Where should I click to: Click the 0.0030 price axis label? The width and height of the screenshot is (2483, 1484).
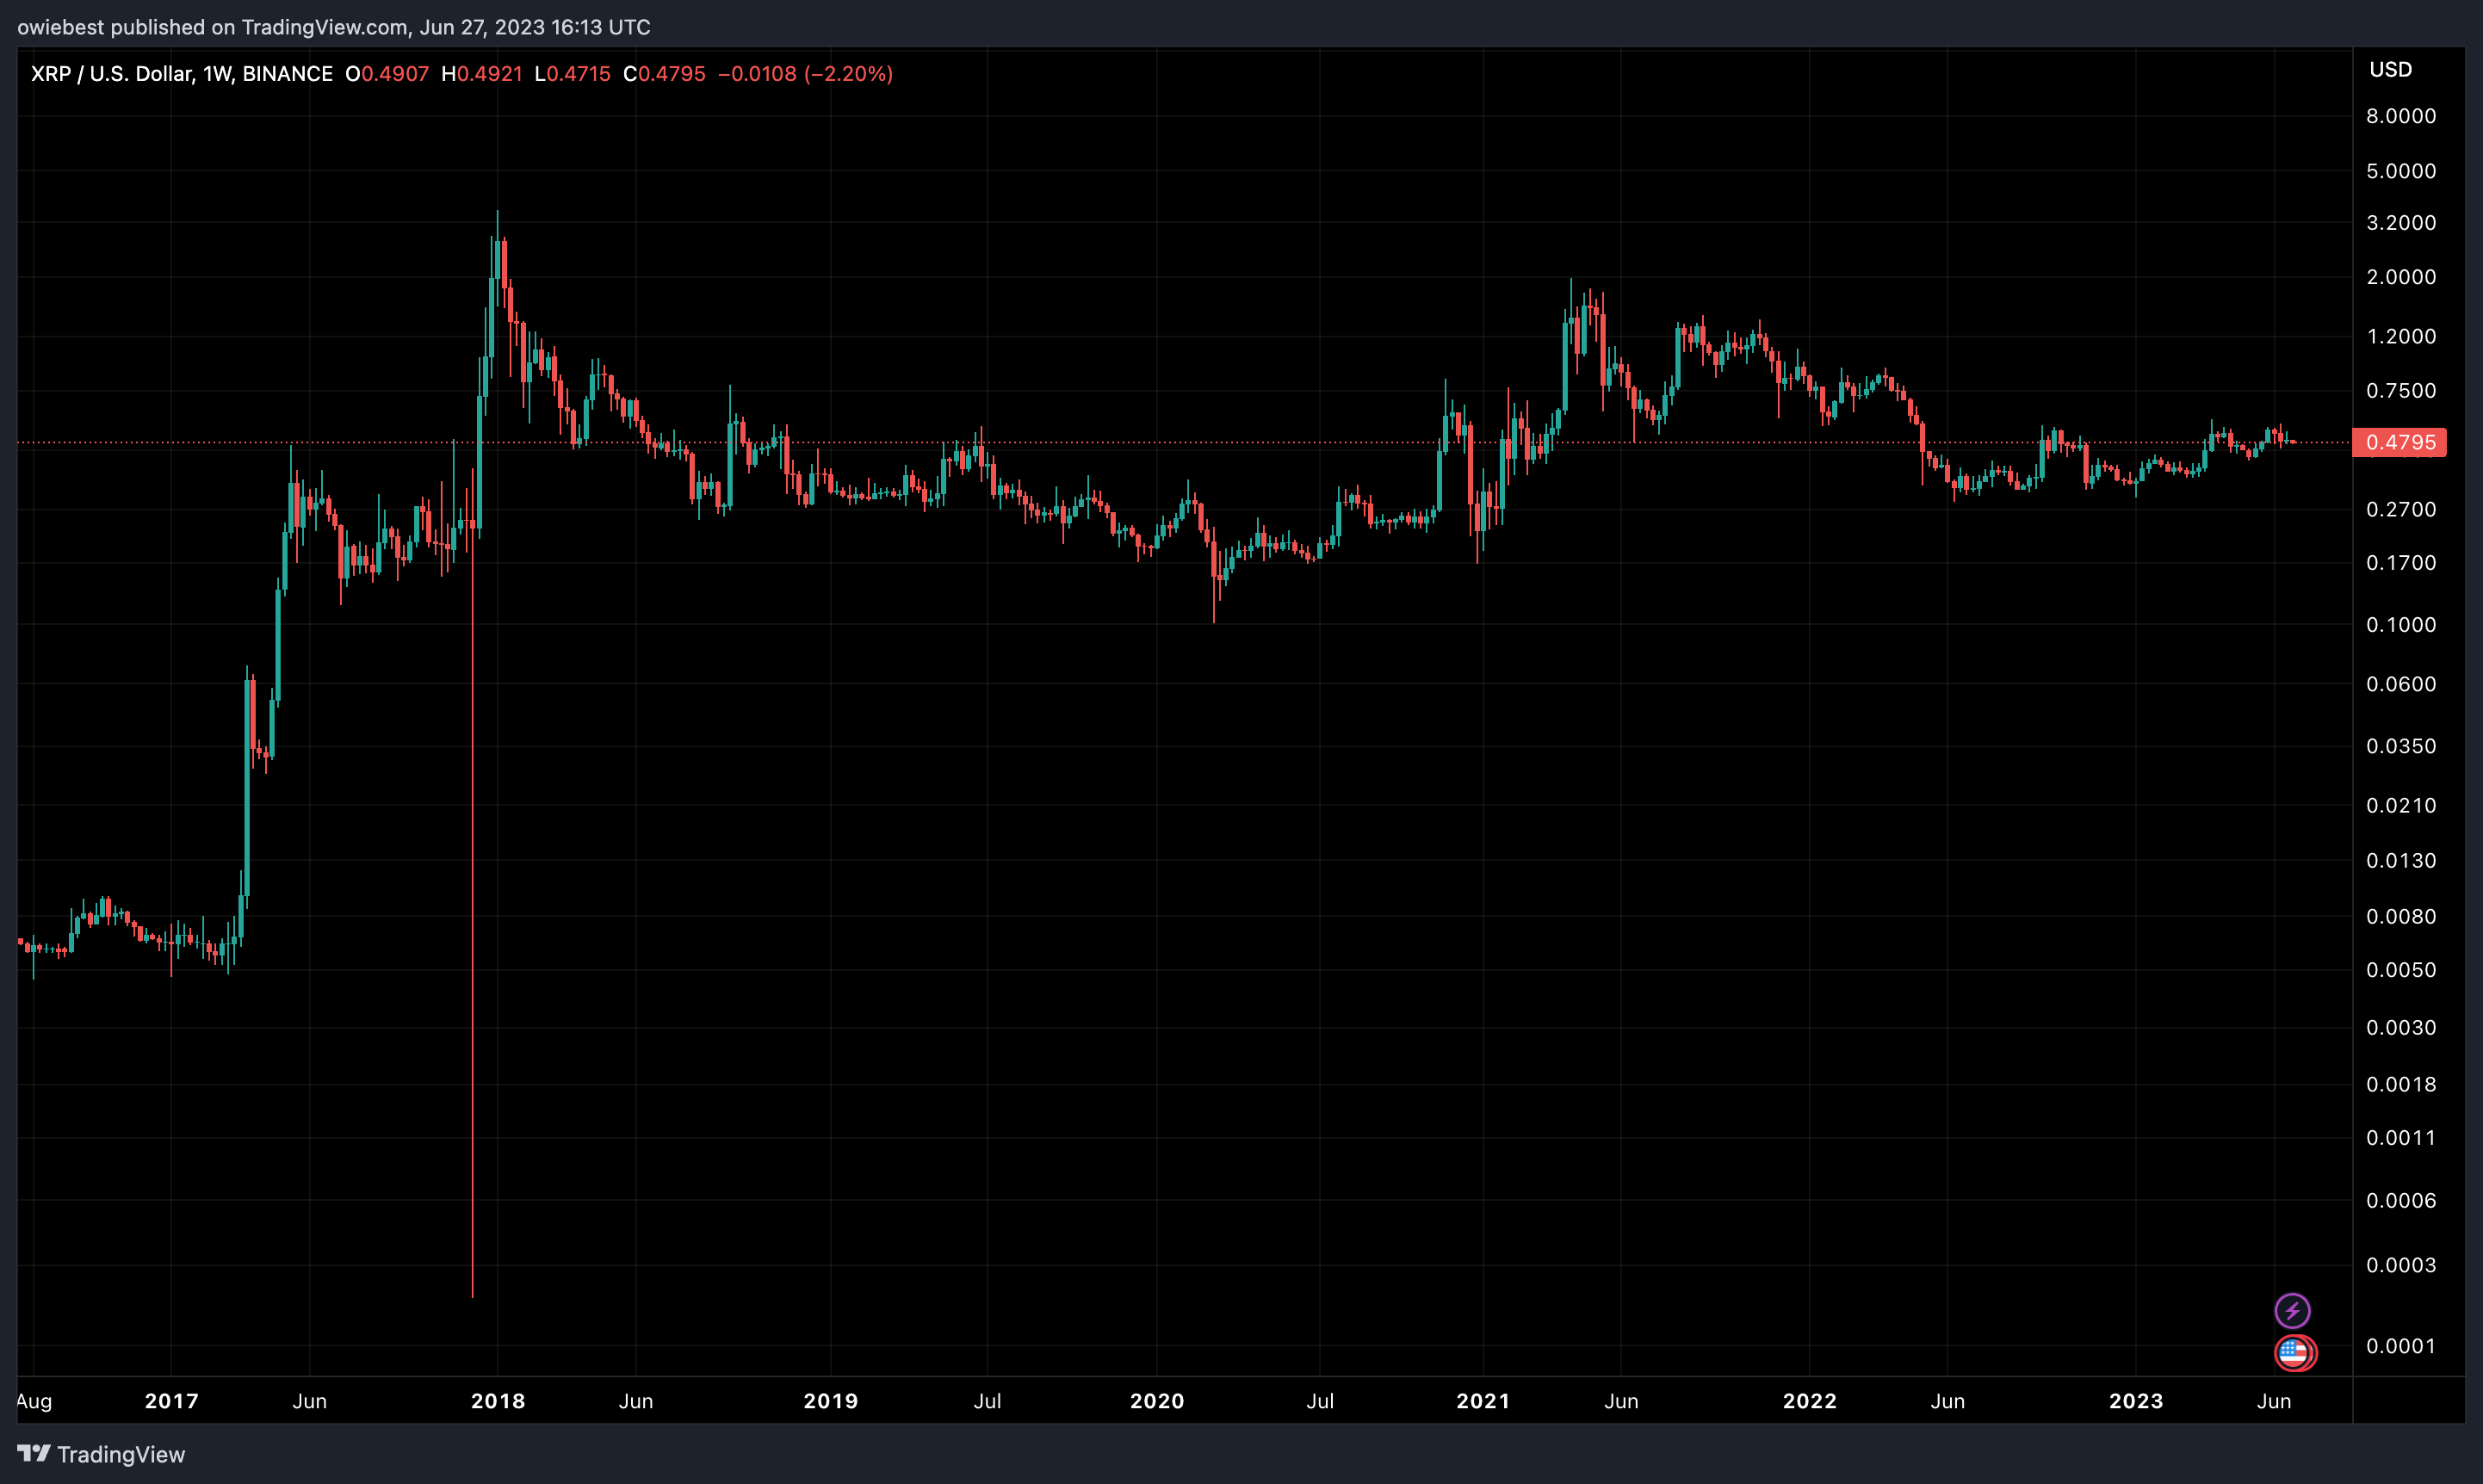coord(2400,1027)
